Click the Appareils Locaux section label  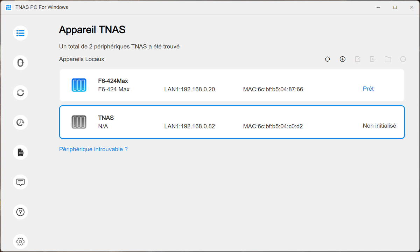82,59
